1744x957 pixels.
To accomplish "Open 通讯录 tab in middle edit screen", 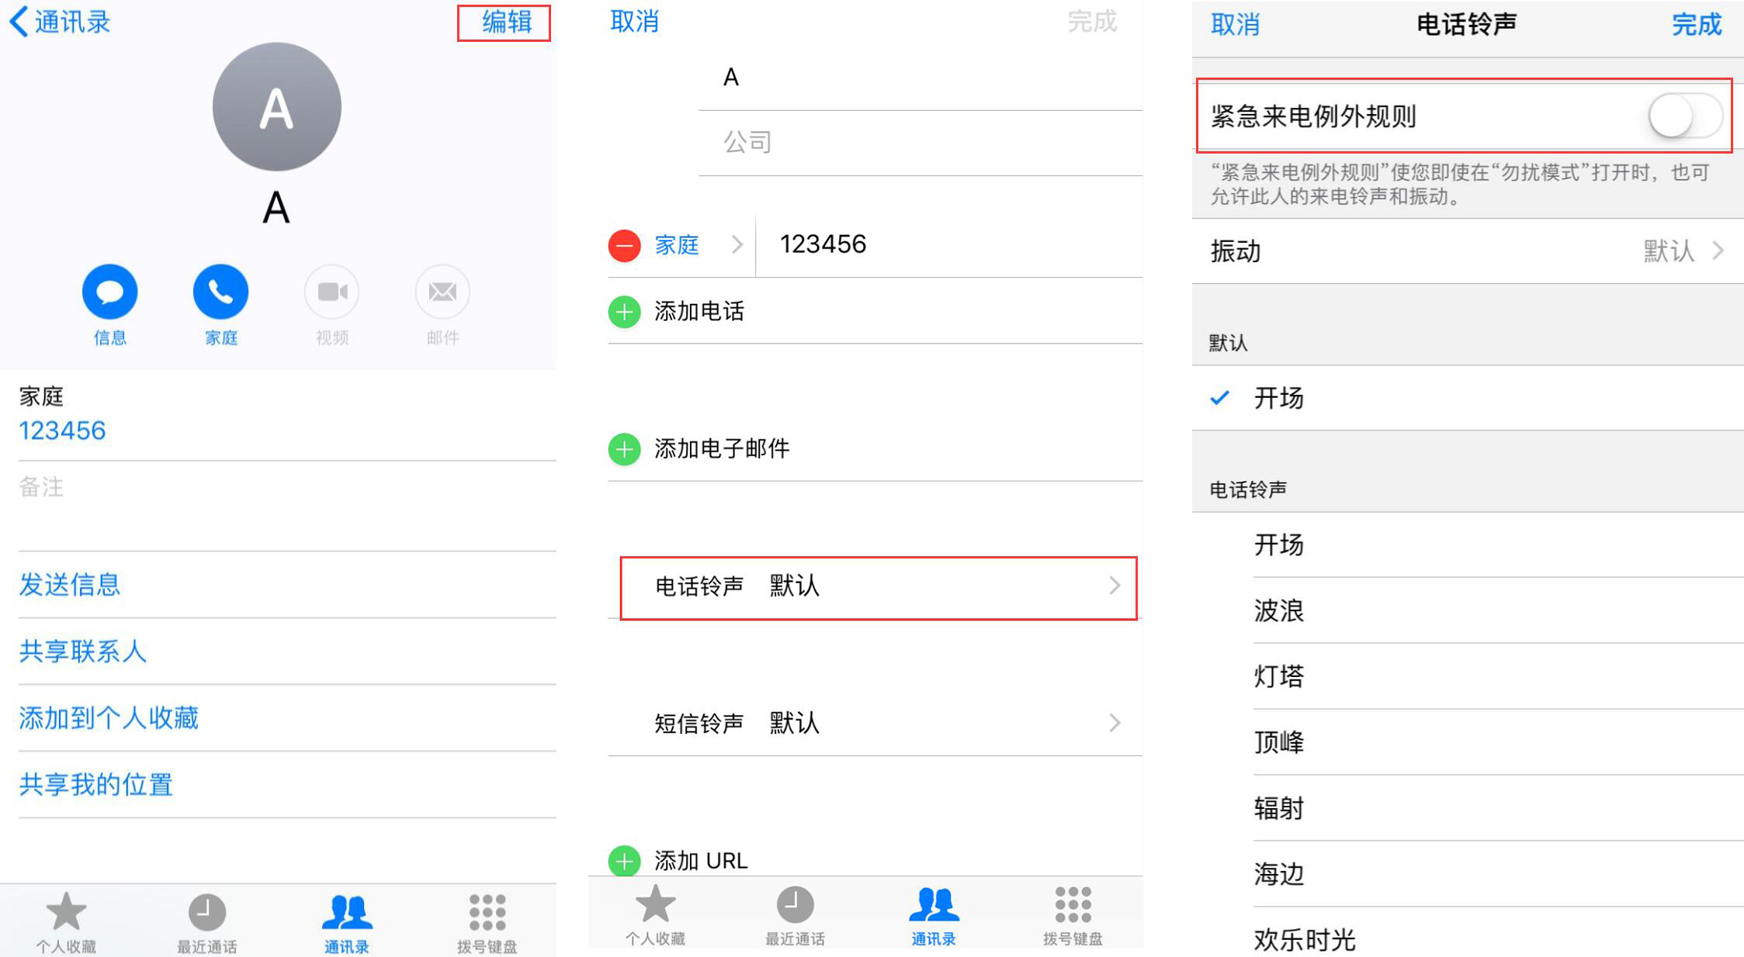I will click(x=934, y=915).
